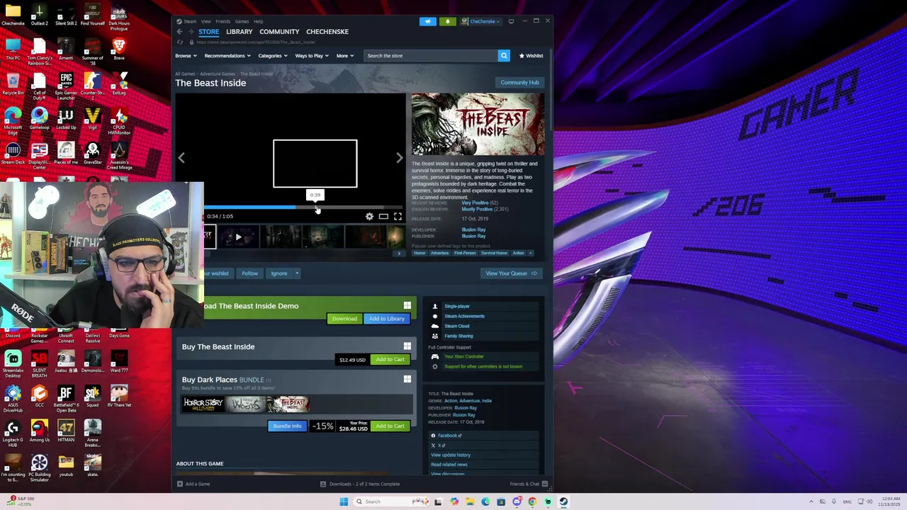907x510 pixels.
Task: Switch to the LIBRARY tab
Action: [240, 32]
